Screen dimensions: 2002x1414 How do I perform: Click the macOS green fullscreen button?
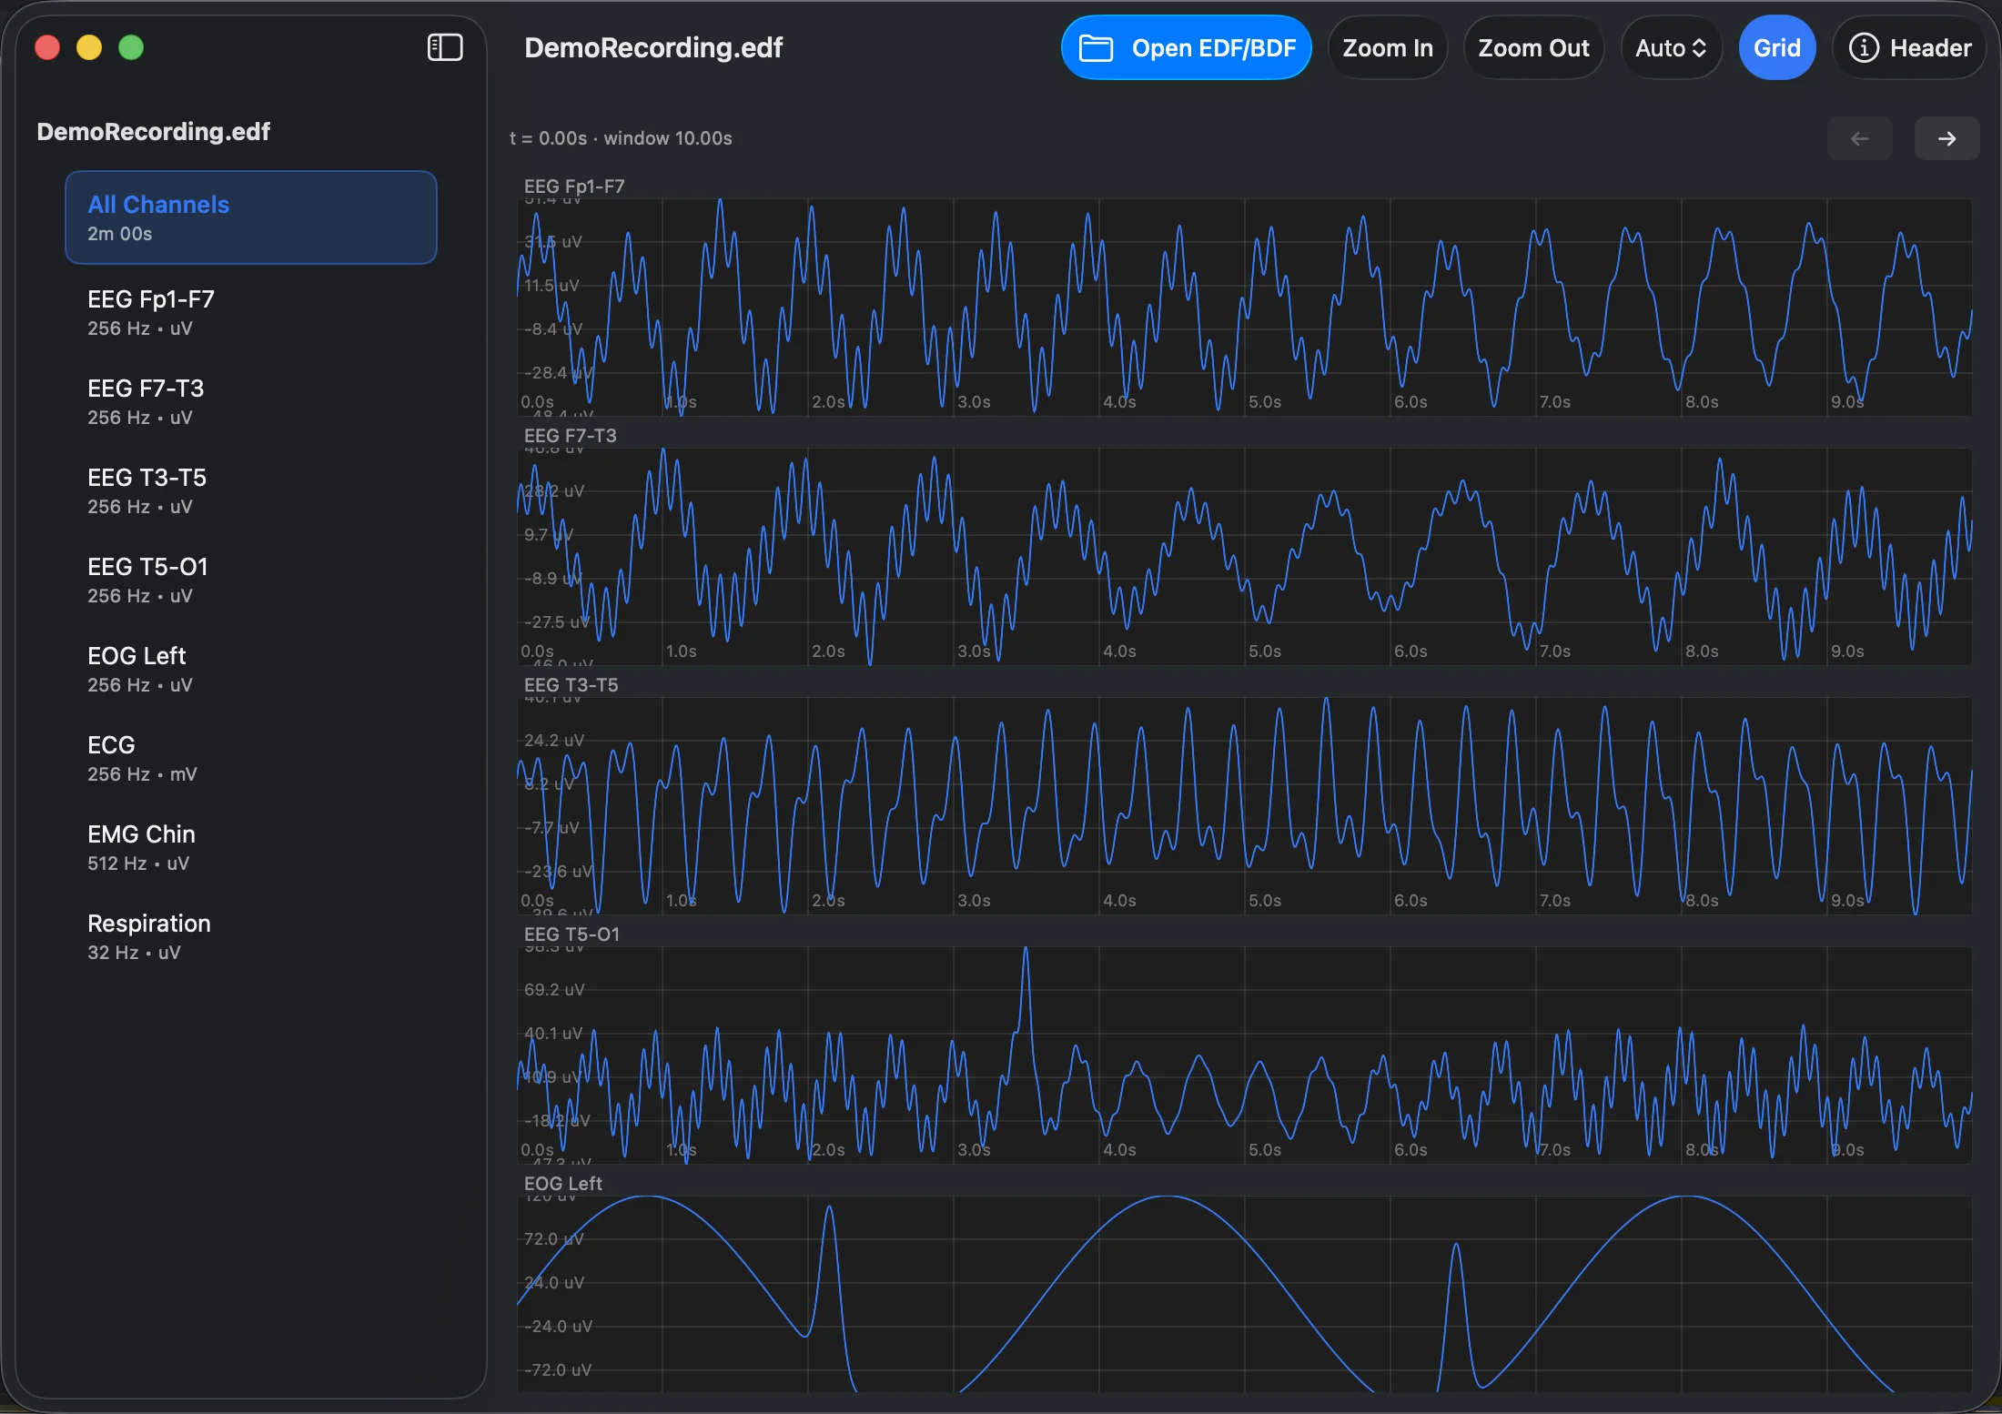pyautogui.click(x=131, y=47)
